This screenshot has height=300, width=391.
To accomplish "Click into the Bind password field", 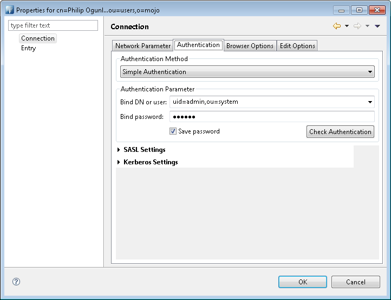I will [272, 117].
